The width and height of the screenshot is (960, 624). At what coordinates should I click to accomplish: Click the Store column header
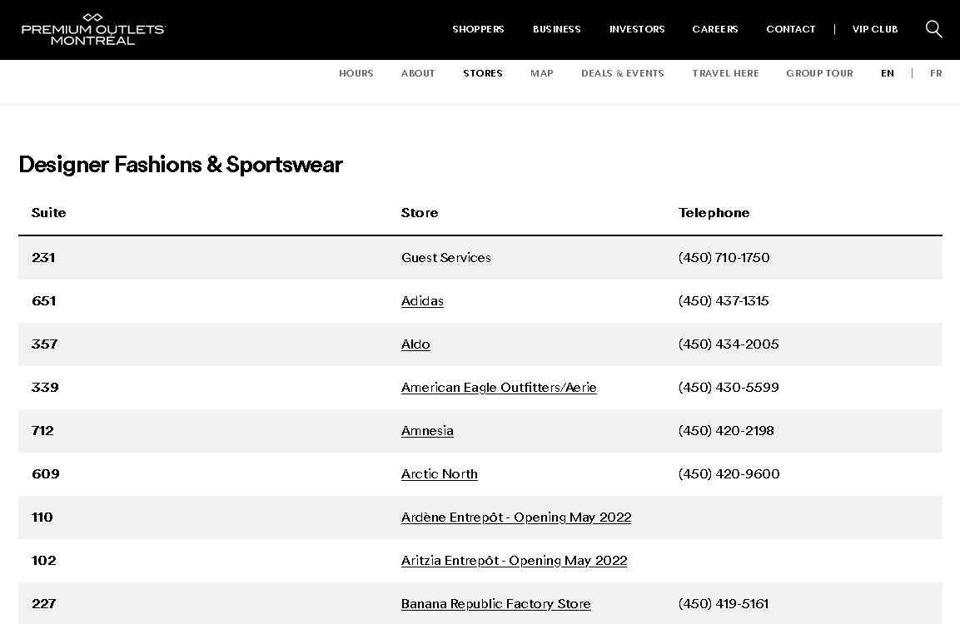tap(420, 213)
